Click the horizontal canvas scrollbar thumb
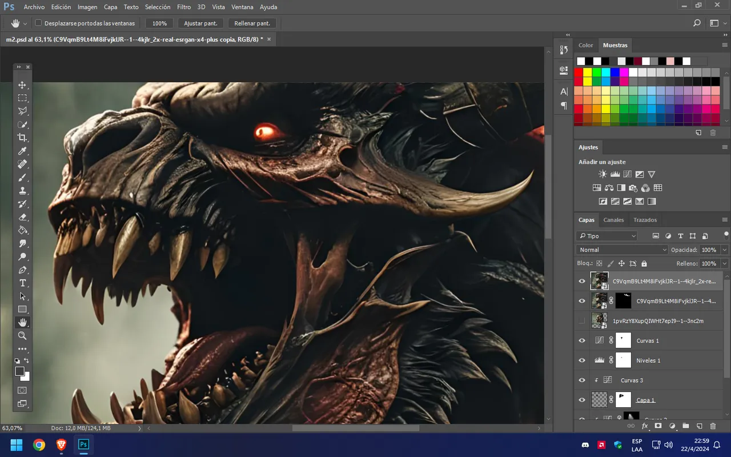731x457 pixels. pos(355,428)
